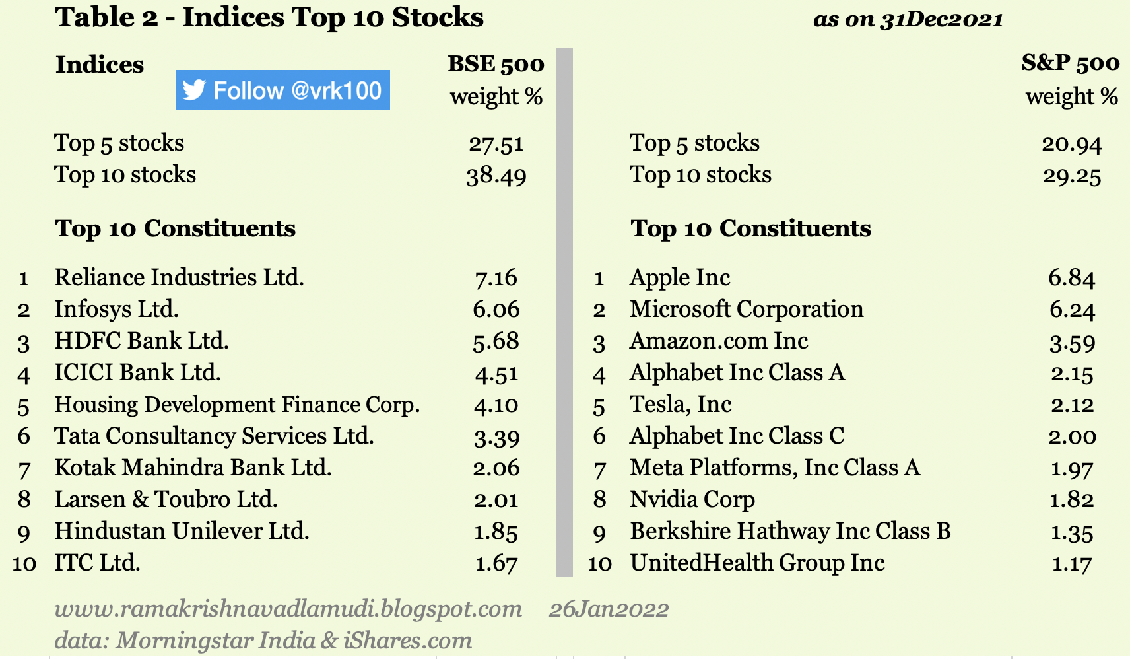This screenshot has width=1130, height=659.
Task: Select Amazon.com Inc constituent
Action: (719, 341)
